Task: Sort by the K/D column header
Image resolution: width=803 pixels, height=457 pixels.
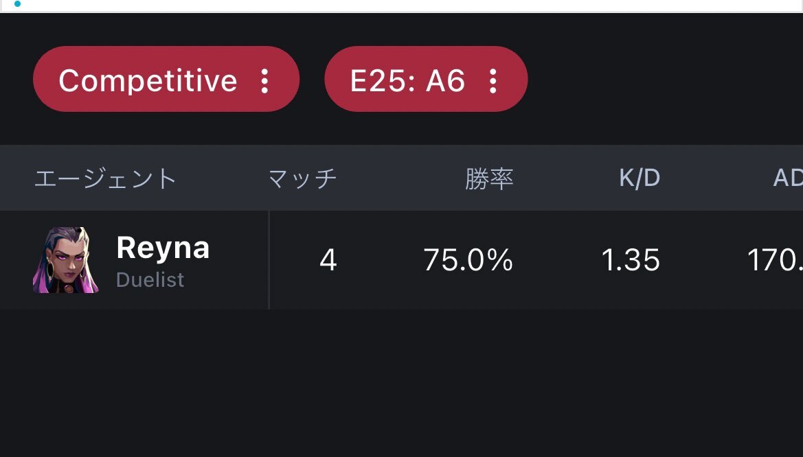Action: click(639, 178)
